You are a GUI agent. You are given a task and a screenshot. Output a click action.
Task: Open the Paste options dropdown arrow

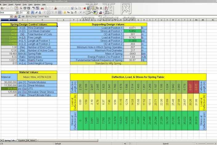[x=53, y=8]
